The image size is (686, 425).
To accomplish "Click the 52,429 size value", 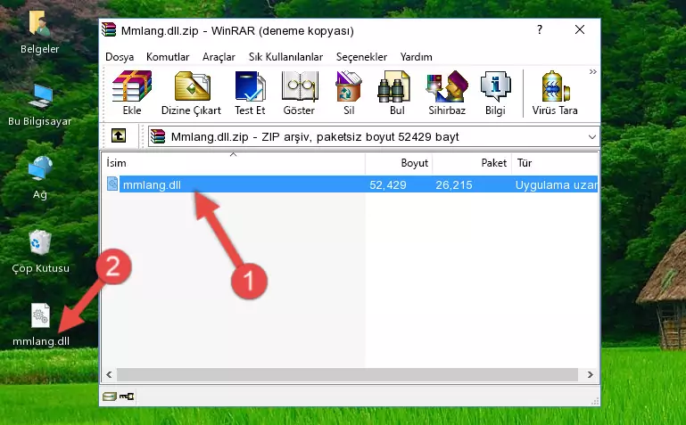I will click(x=388, y=185).
